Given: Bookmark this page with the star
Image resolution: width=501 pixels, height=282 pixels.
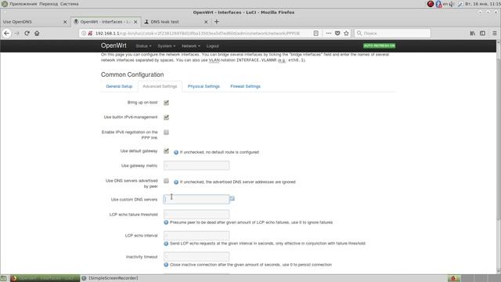Looking at the screenshot, I should [x=346, y=33].
